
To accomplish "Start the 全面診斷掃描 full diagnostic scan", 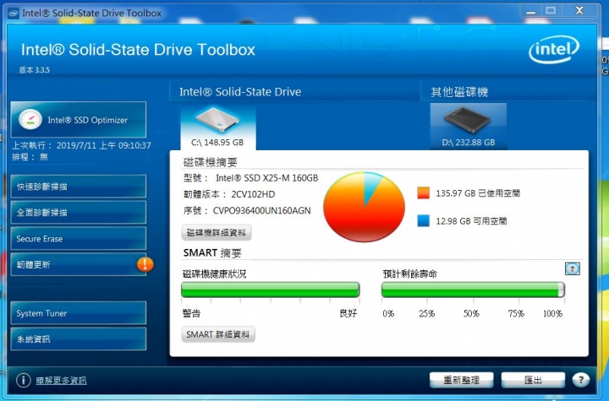I will click(x=79, y=212).
